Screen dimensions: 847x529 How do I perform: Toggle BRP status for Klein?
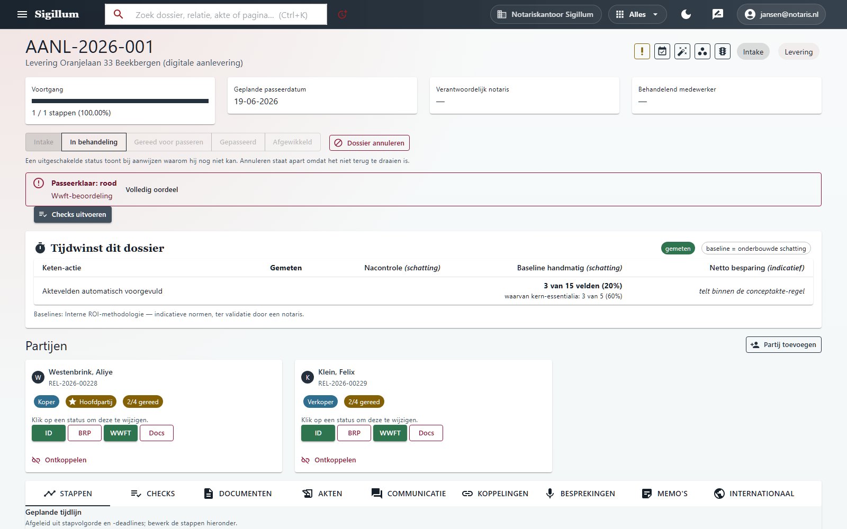[x=354, y=433]
